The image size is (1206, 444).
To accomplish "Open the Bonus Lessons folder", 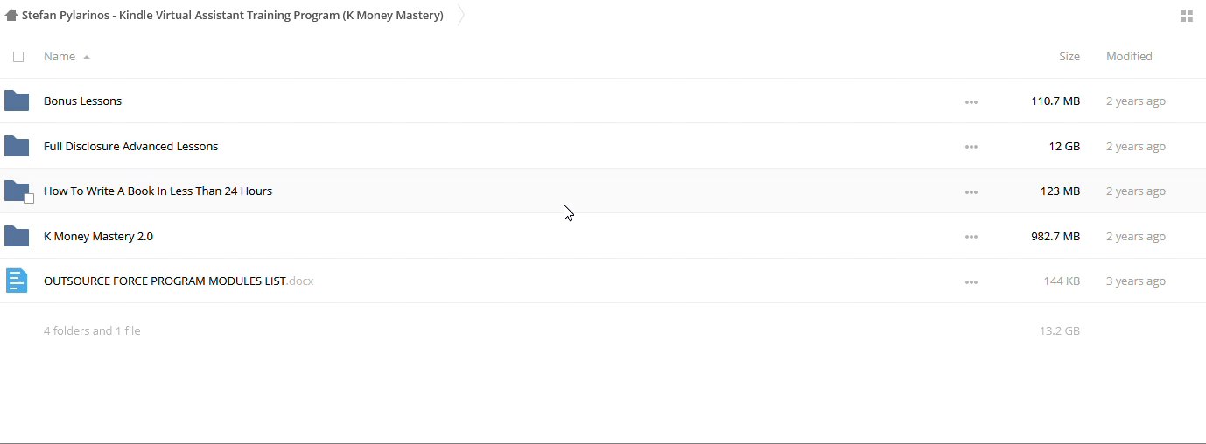I will click(x=82, y=101).
